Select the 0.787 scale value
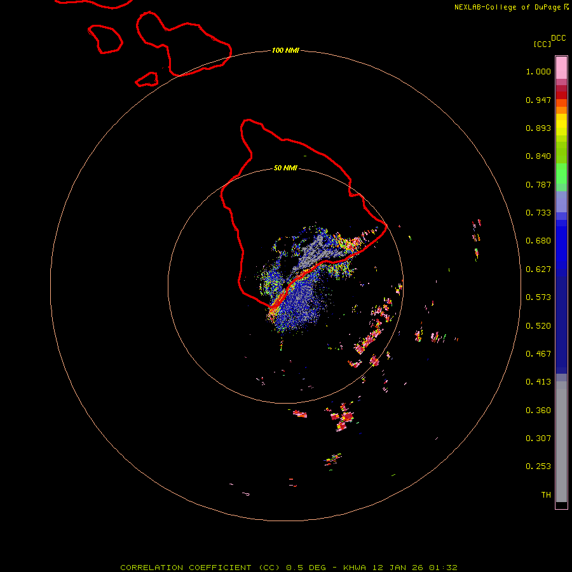The width and height of the screenshot is (572, 572). (x=538, y=184)
